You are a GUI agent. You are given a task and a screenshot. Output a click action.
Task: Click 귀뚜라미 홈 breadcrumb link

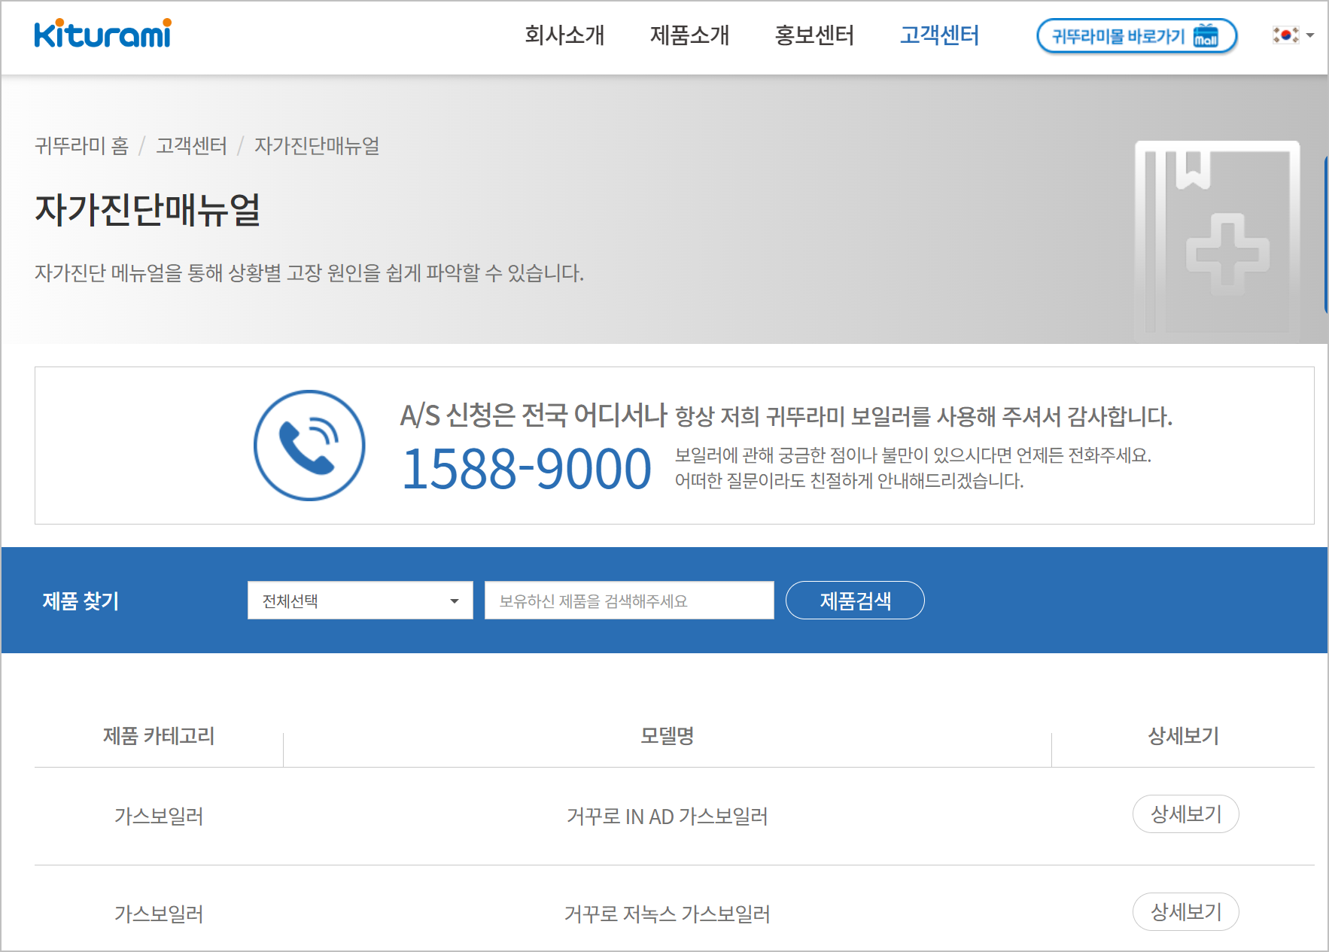pyautogui.click(x=82, y=145)
